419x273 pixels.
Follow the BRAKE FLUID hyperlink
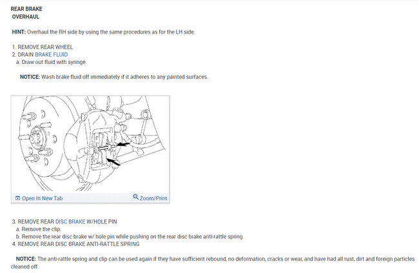pos(52,55)
